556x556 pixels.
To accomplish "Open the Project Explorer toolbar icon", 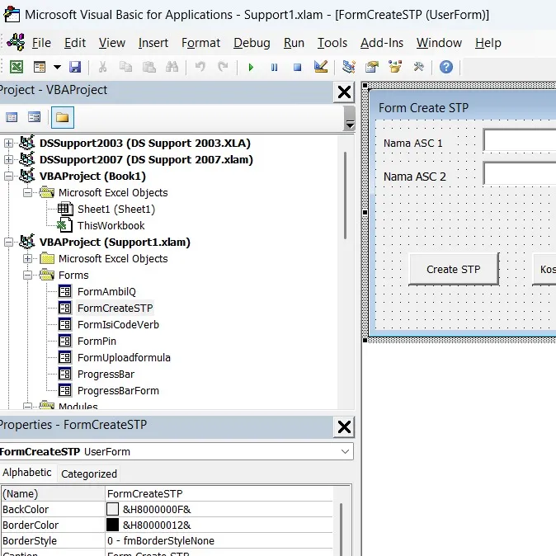I will [349, 68].
